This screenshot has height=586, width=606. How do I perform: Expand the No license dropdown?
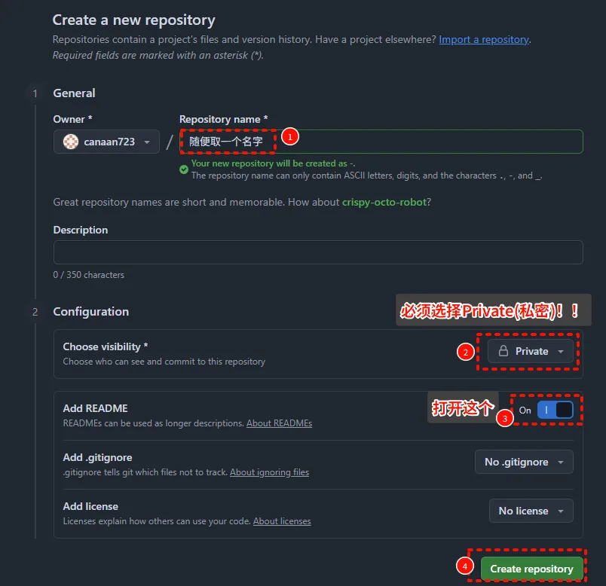pyautogui.click(x=531, y=511)
